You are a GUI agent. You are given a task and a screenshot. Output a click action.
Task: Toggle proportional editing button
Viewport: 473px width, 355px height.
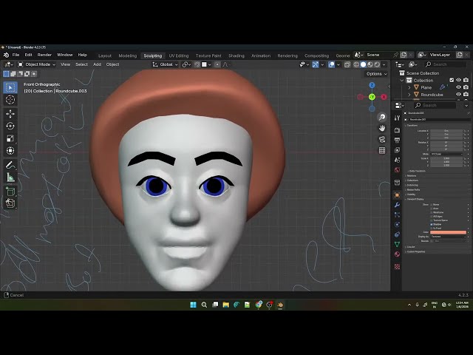pos(217,64)
